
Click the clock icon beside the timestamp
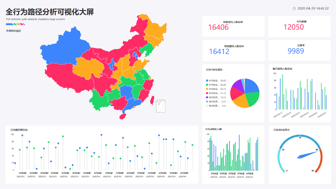[294, 8]
